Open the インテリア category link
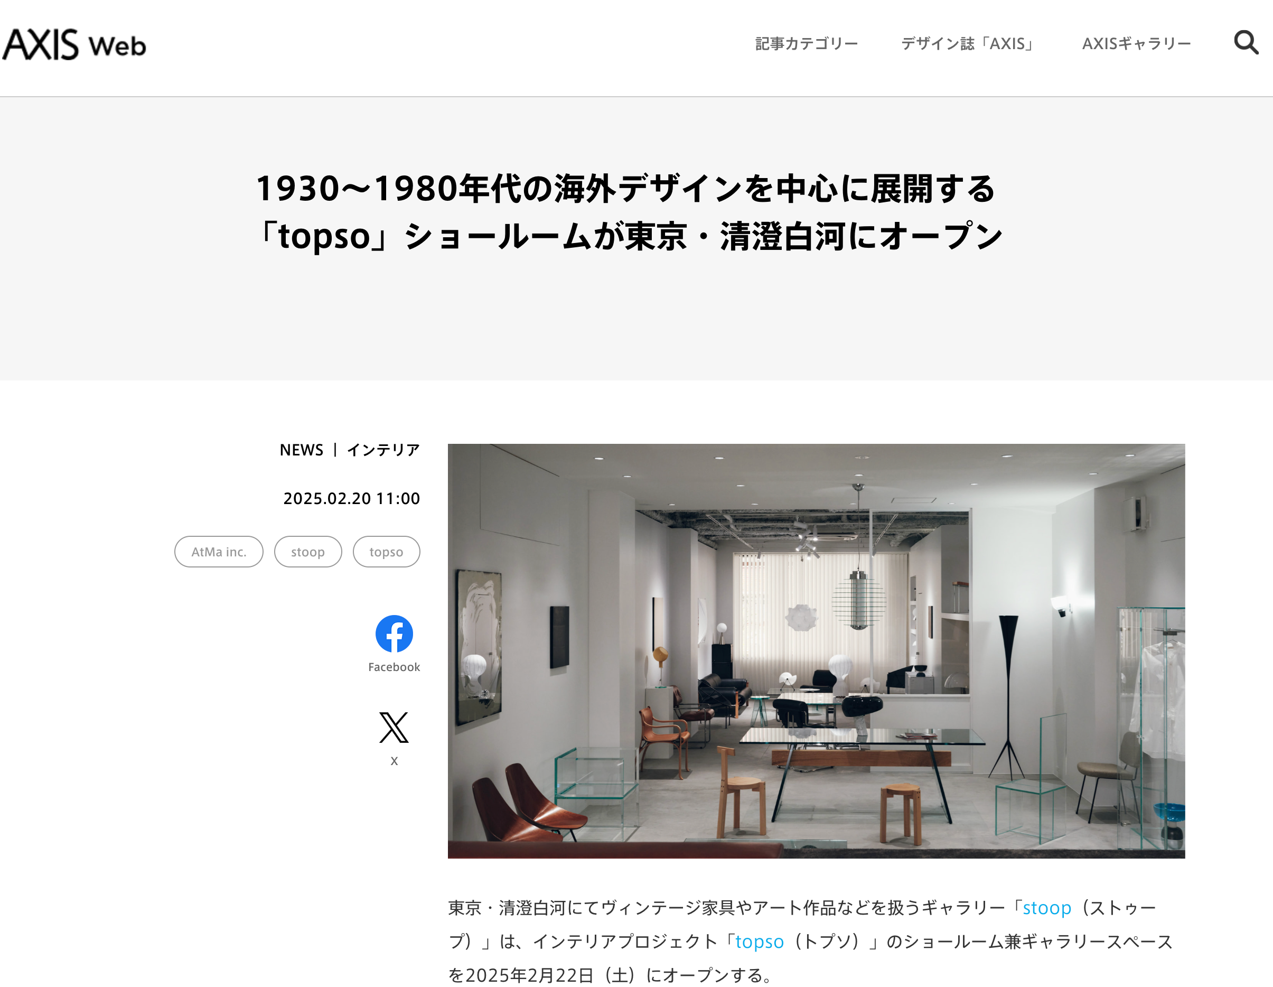The height and width of the screenshot is (987, 1273). point(383,450)
